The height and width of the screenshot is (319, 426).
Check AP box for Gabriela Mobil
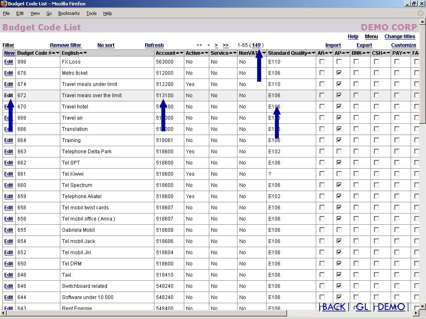(x=339, y=230)
